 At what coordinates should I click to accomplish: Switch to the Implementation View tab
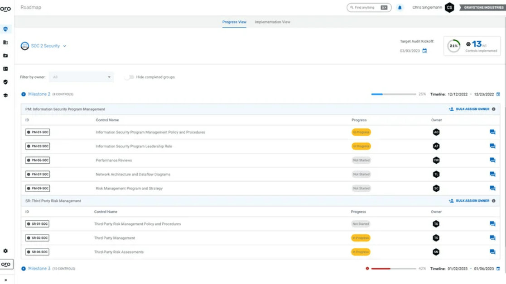tap(272, 22)
